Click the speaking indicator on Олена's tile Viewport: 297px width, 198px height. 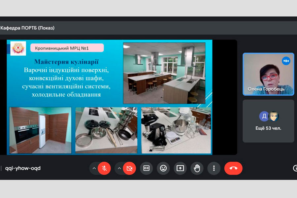pyautogui.click(x=286, y=61)
